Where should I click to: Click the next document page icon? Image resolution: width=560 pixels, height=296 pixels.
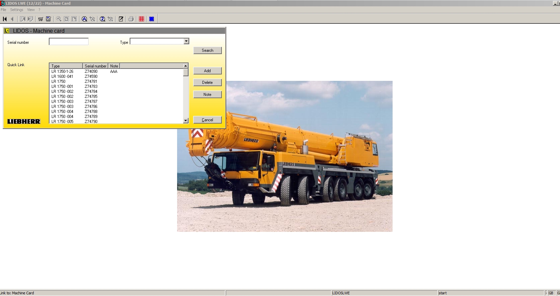[x=30, y=19]
